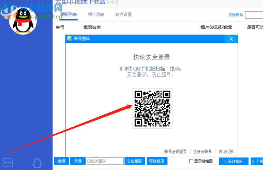Image resolution: width=263 pixels, height=170 pixels.
Task: Click the 账号登陆 dialog title icon
Action: (x=70, y=39)
